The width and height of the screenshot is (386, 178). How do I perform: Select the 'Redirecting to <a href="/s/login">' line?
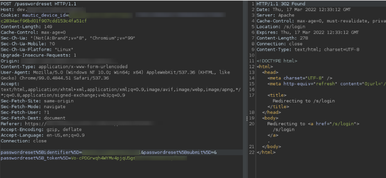tap(314, 124)
